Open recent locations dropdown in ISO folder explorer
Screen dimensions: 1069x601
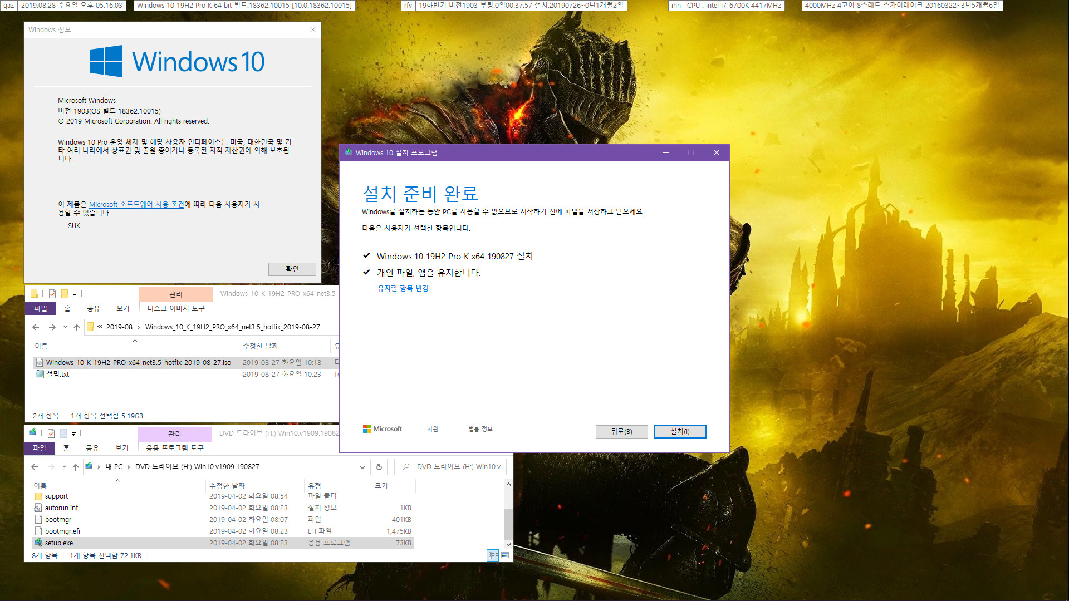tap(65, 327)
